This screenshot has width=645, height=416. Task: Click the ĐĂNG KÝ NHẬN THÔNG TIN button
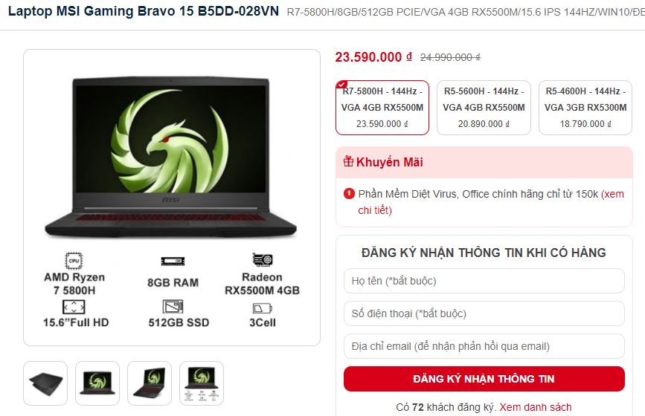pos(484,379)
